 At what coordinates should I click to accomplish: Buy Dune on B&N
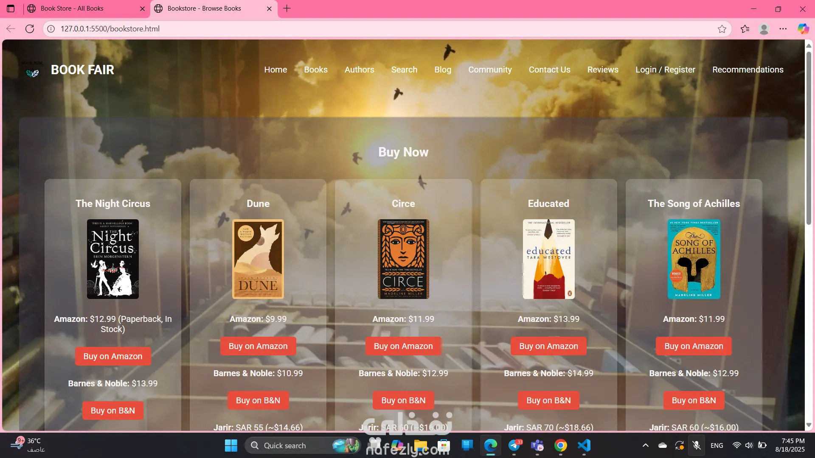[x=258, y=400]
